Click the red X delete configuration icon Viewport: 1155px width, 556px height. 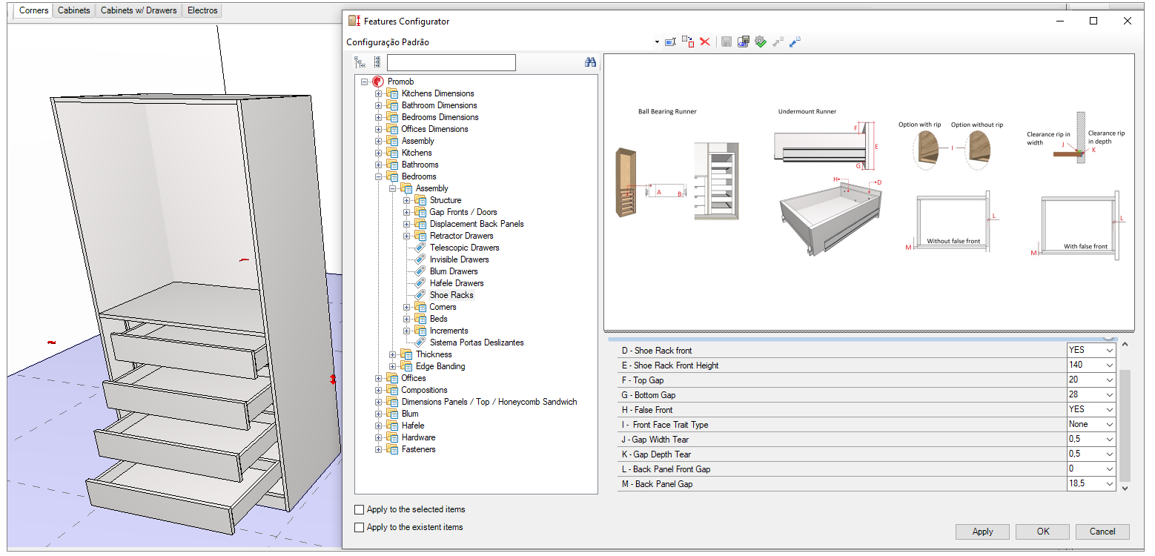705,42
